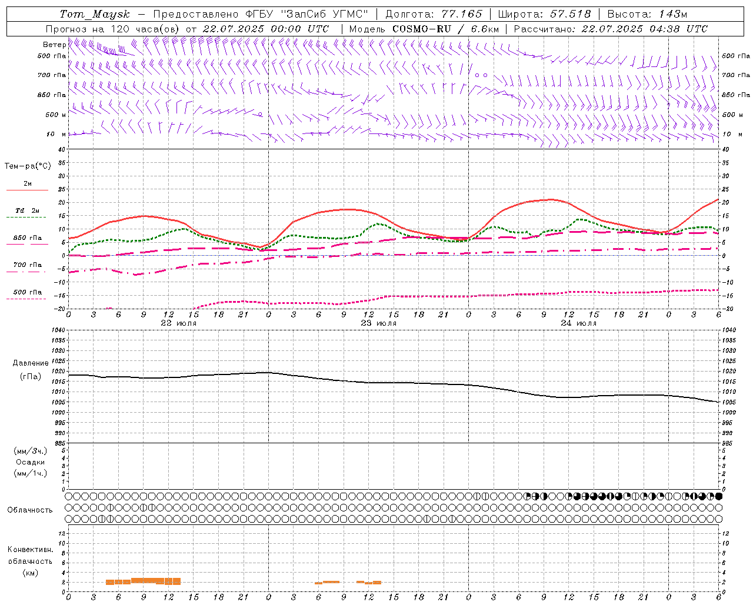753x602 pixels.
Task: Click the 500 гПа dotted legend entry in the temperature panel
Action: pyautogui.click(x=27, y=295)
